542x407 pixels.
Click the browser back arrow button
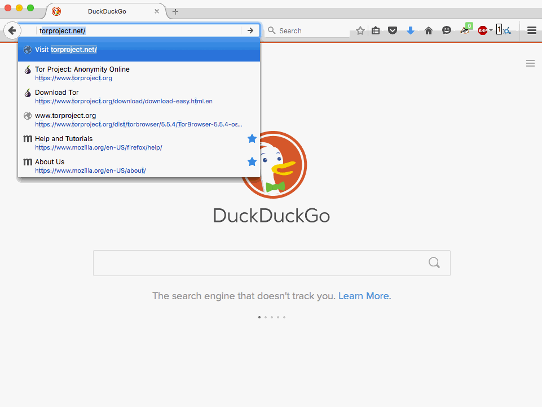coord(12,30)
